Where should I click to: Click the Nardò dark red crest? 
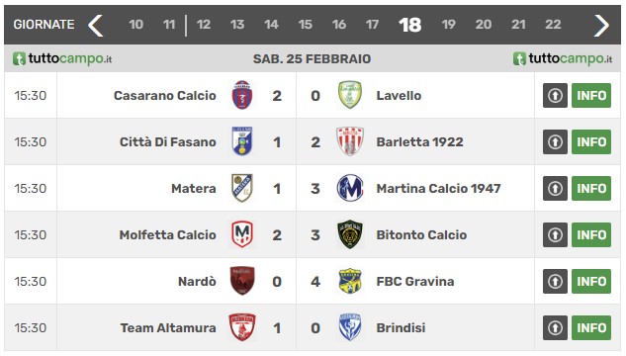click(242, 281)
